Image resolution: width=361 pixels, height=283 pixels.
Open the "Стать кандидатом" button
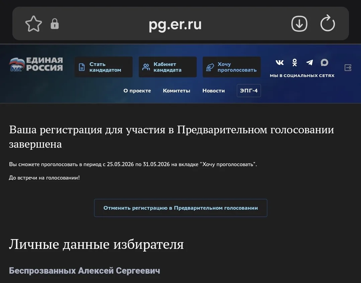pyautogui.click(x=103, y=67)
